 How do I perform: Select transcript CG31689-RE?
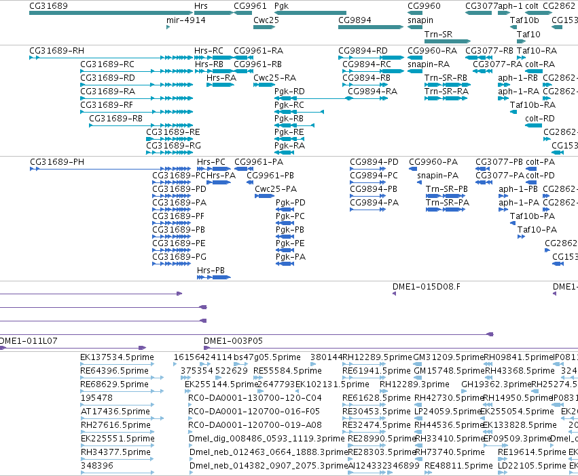[170, 139]
